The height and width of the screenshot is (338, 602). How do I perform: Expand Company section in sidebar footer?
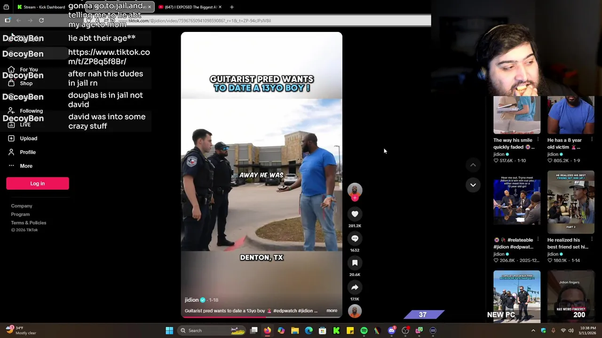point(22,206)
